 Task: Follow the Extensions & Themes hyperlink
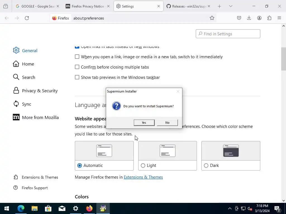tap(143, 177)
